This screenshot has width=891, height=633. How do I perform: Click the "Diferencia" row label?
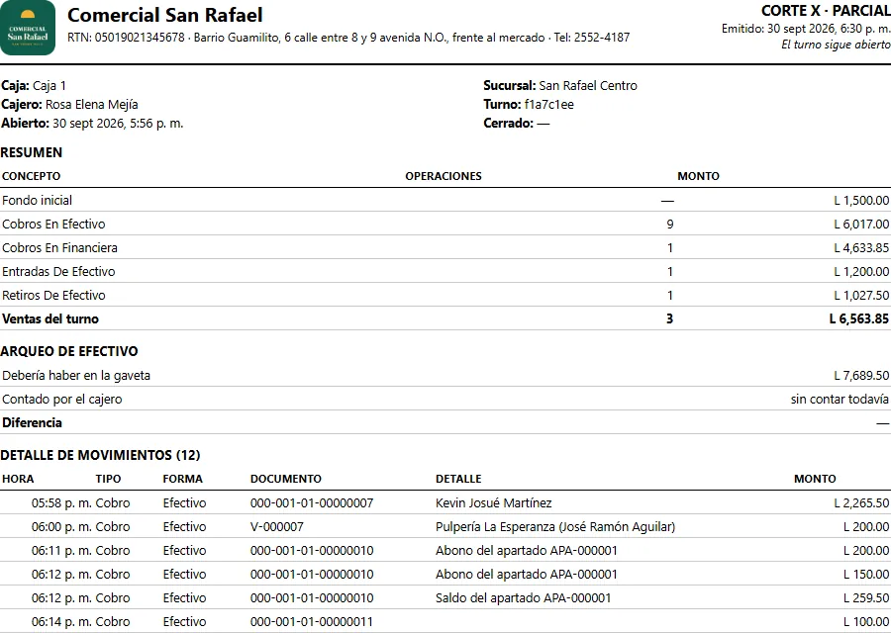click(32, 423)
